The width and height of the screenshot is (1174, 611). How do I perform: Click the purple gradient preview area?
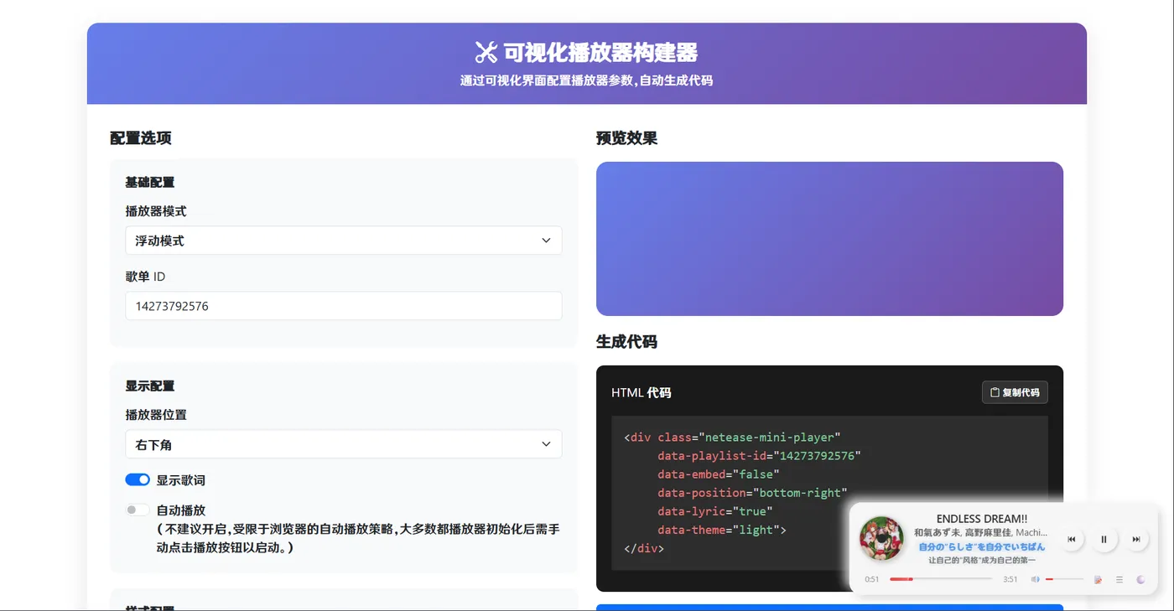829,238
